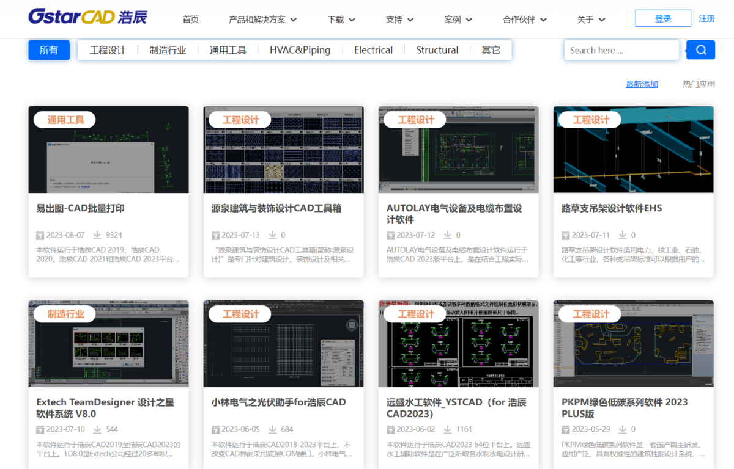Open 远盛水工软件_YSTCAD title
This screenshot has height=469, width=734.
click(456, 408)
